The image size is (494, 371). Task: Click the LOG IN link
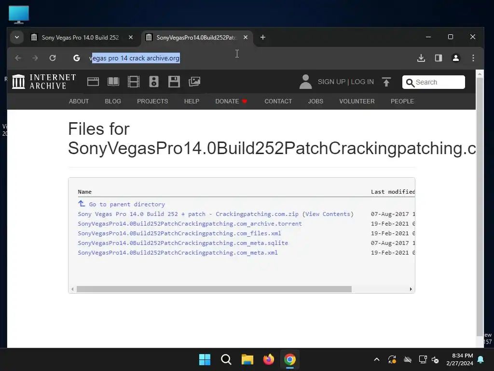pyautogui.click(x=362, y=82)
